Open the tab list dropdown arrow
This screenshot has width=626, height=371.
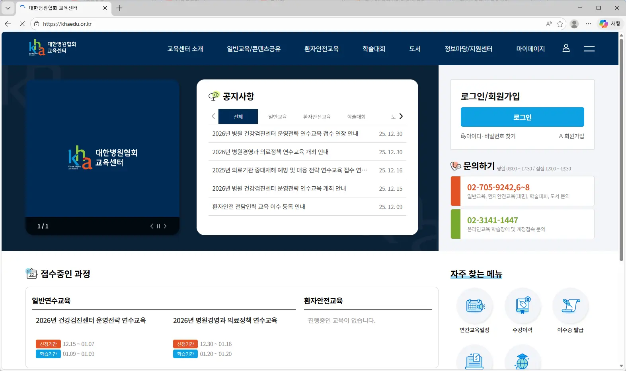(x=8, y=8)
